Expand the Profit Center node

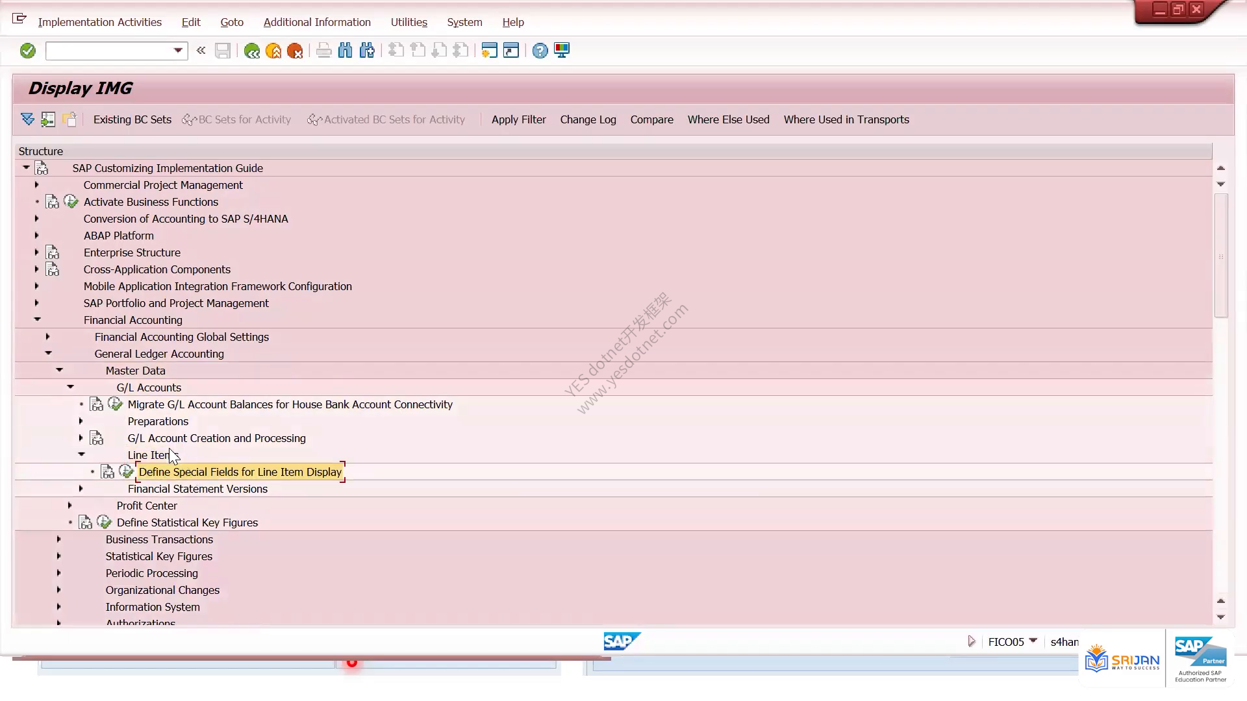tap(69, 506)
